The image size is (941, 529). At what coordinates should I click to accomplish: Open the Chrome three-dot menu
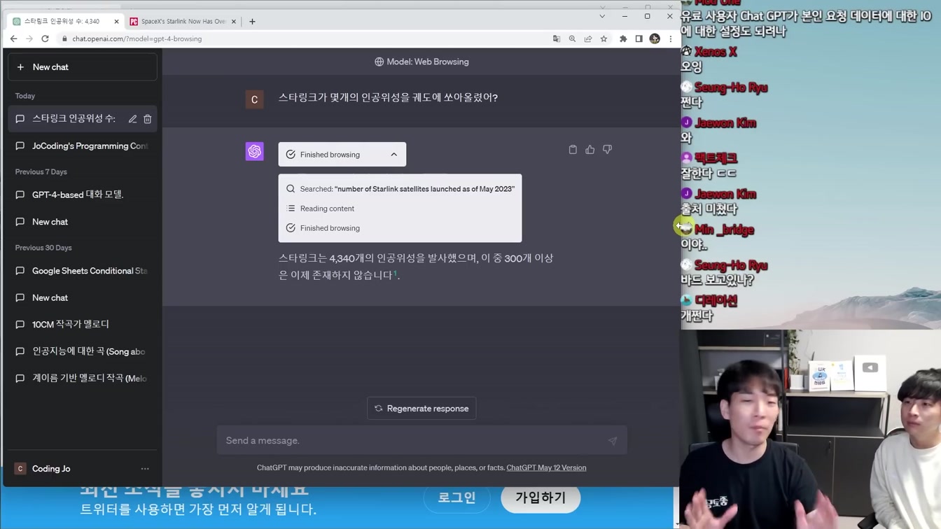point(671,38)
